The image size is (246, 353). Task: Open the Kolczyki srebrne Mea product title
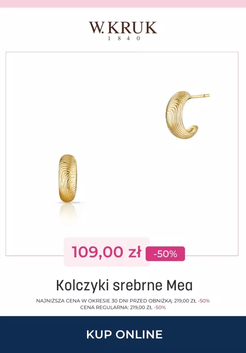[x=124, y=285]
